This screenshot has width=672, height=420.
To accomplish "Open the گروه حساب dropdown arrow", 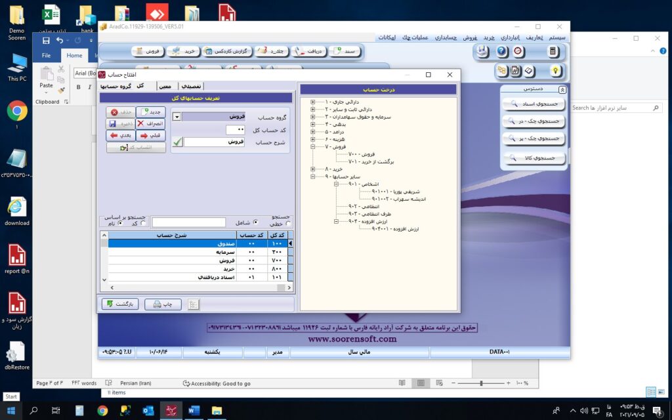I will (177, 117).
